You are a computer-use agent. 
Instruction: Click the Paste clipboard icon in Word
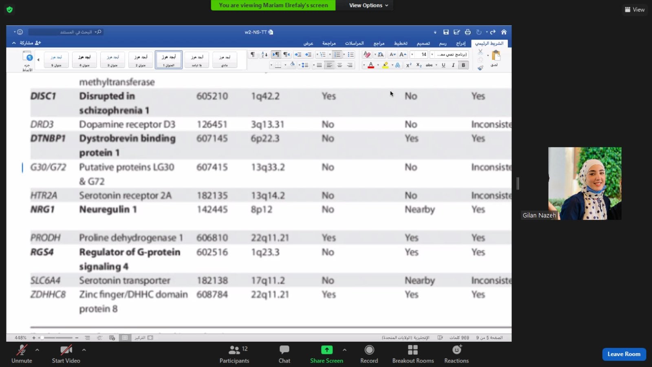tap(496, 56)
